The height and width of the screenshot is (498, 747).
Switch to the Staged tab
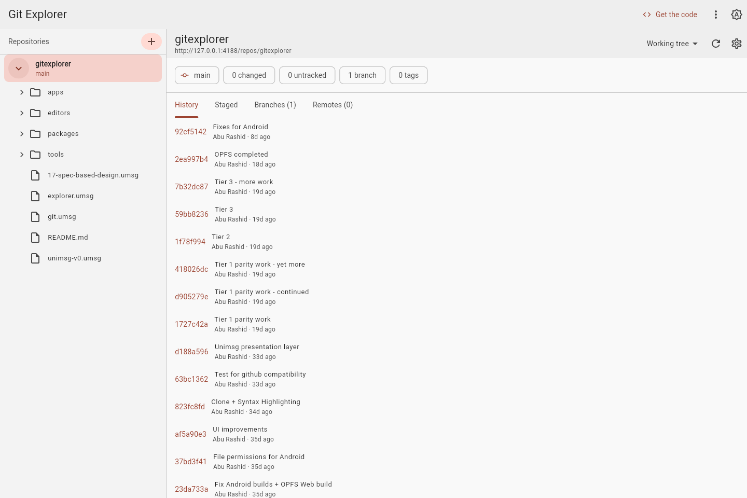pyautogui.click(x=226, y=105)
